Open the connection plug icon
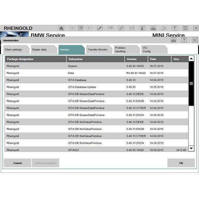The height and width of the screenshot is (199, 199). click(121, 28)
